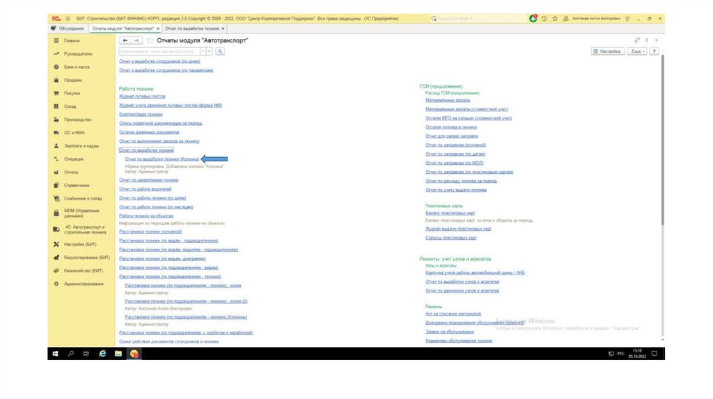The width and height of the screenshot is (713, 399).
Task: Open the title bar service menu dropdown
Action: pos(627,19)
